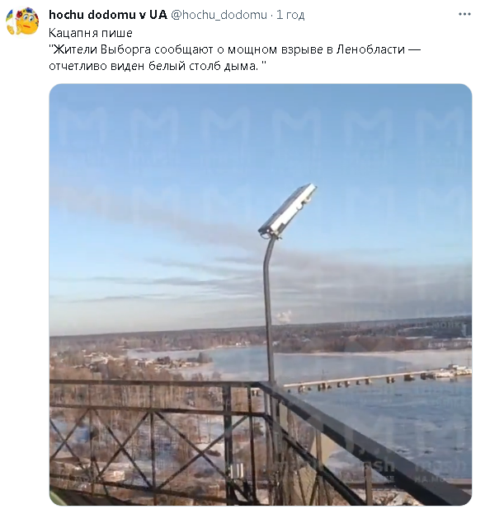Click the lamp post pole in the video
485x509 pixels.
coord(269,310)
